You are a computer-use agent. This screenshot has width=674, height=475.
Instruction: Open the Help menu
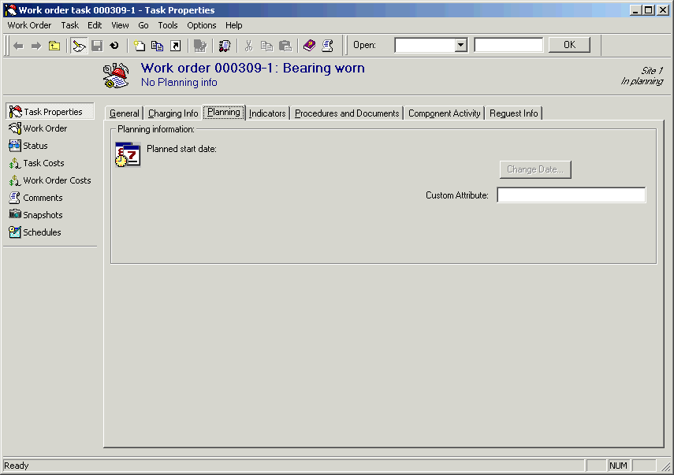234,25
